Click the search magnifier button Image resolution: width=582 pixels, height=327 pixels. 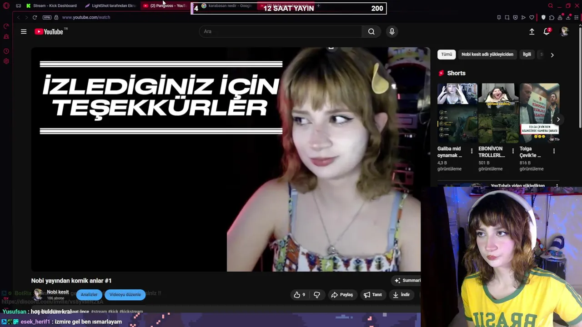(371, 31)
